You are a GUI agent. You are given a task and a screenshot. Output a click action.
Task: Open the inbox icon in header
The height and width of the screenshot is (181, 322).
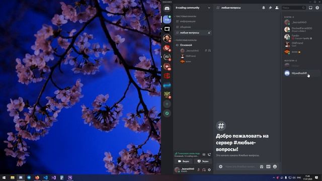coord(310,8)
